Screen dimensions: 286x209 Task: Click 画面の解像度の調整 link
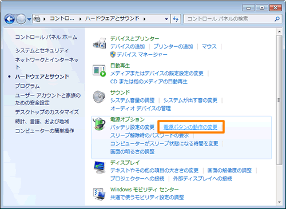tap(229, 170)
